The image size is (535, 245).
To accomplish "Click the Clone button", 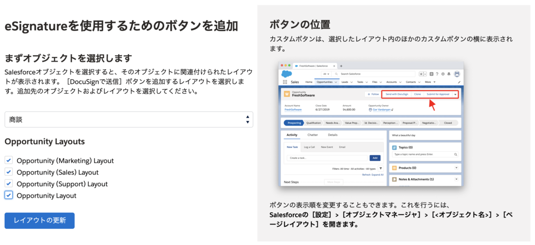I will tap(417, 94).
